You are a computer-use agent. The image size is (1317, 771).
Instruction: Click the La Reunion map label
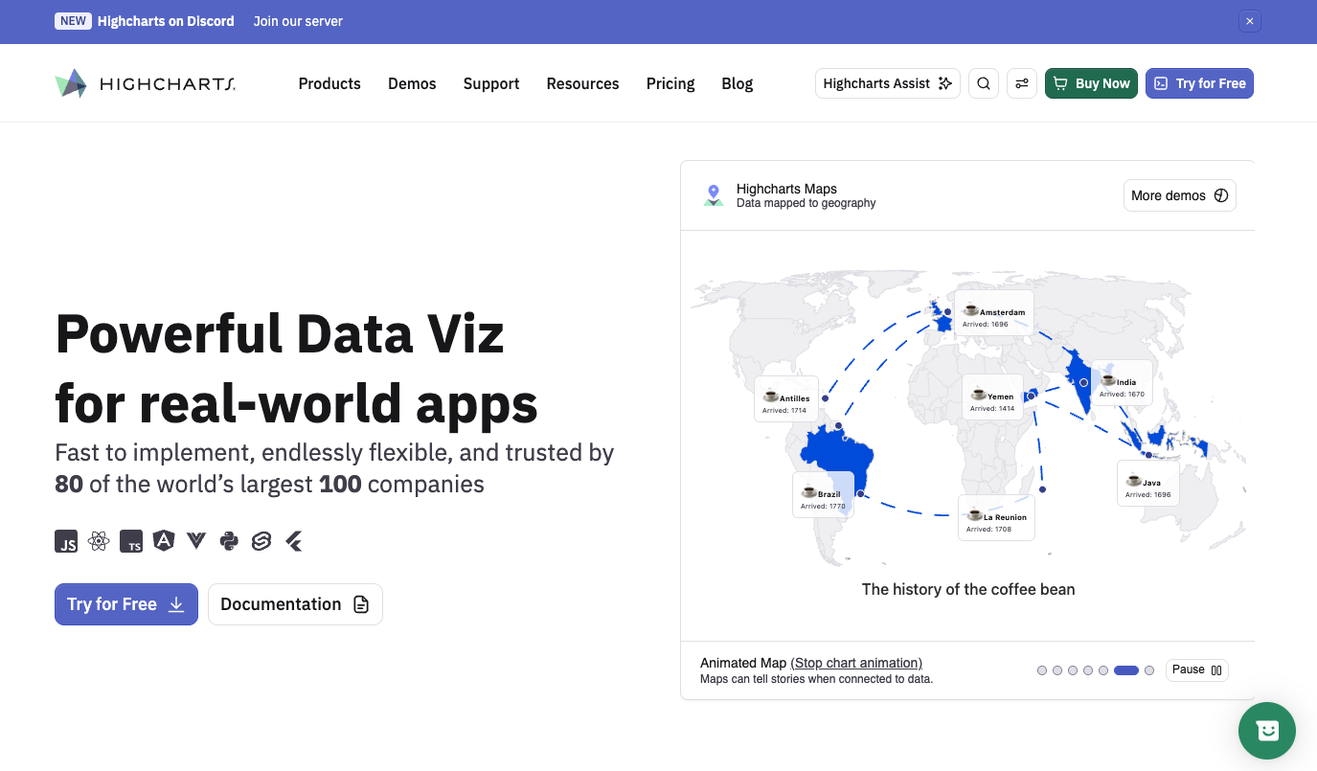(x=996, y=518)
